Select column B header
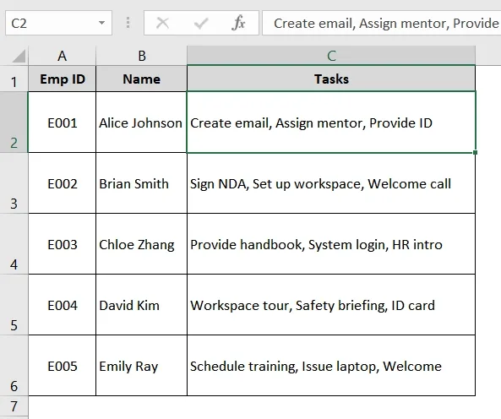 (142, 57)
